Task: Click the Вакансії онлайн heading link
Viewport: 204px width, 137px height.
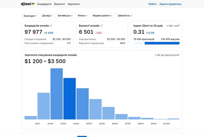Action: tap(89, 25)
